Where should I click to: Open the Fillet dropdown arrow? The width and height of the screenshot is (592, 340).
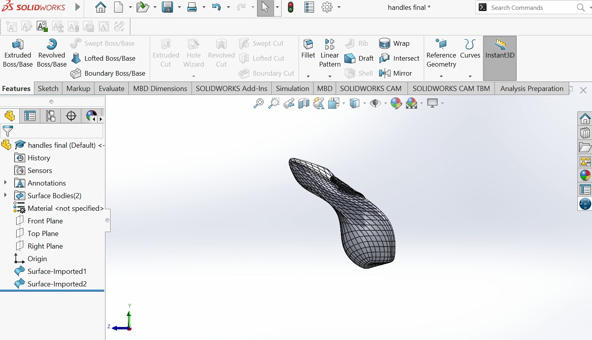(308, 76)
